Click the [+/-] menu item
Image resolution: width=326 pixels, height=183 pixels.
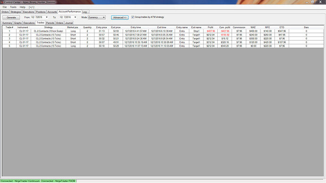(31, 7)
